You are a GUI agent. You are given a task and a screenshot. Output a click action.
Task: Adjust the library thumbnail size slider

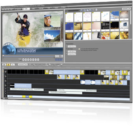[x=126, y=9]
